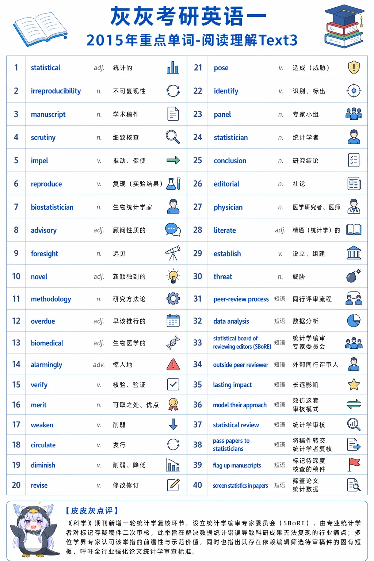Click the word 'statistician'

pos(231,137)
